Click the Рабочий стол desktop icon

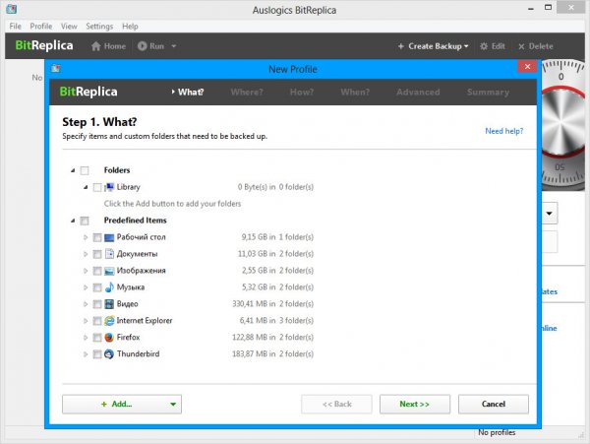[x=109, y=237]
